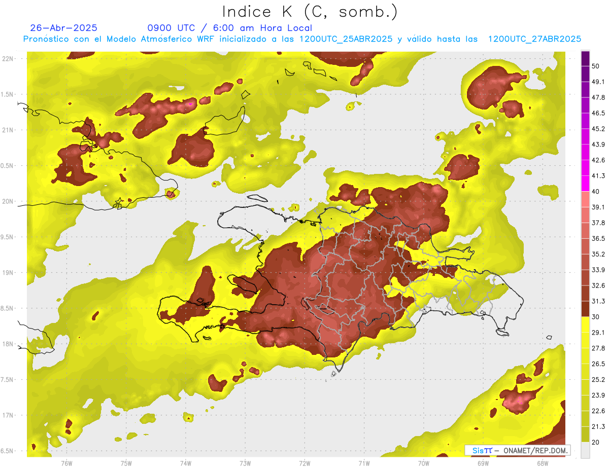
Task: Click the '0900 UTC / 6:00 am Hora Local' text
Action: pos(229,28)
